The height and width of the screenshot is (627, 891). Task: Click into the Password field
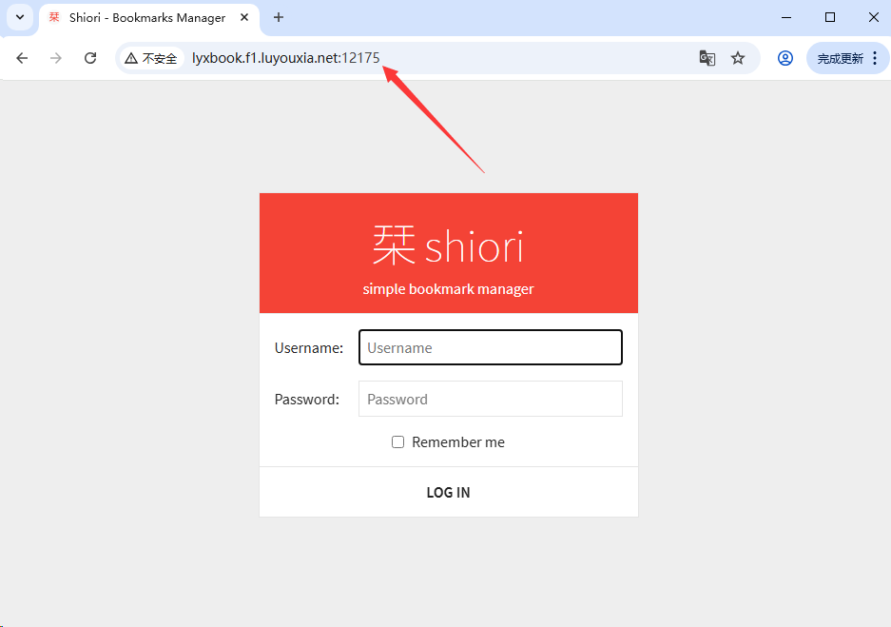(491, 399)
